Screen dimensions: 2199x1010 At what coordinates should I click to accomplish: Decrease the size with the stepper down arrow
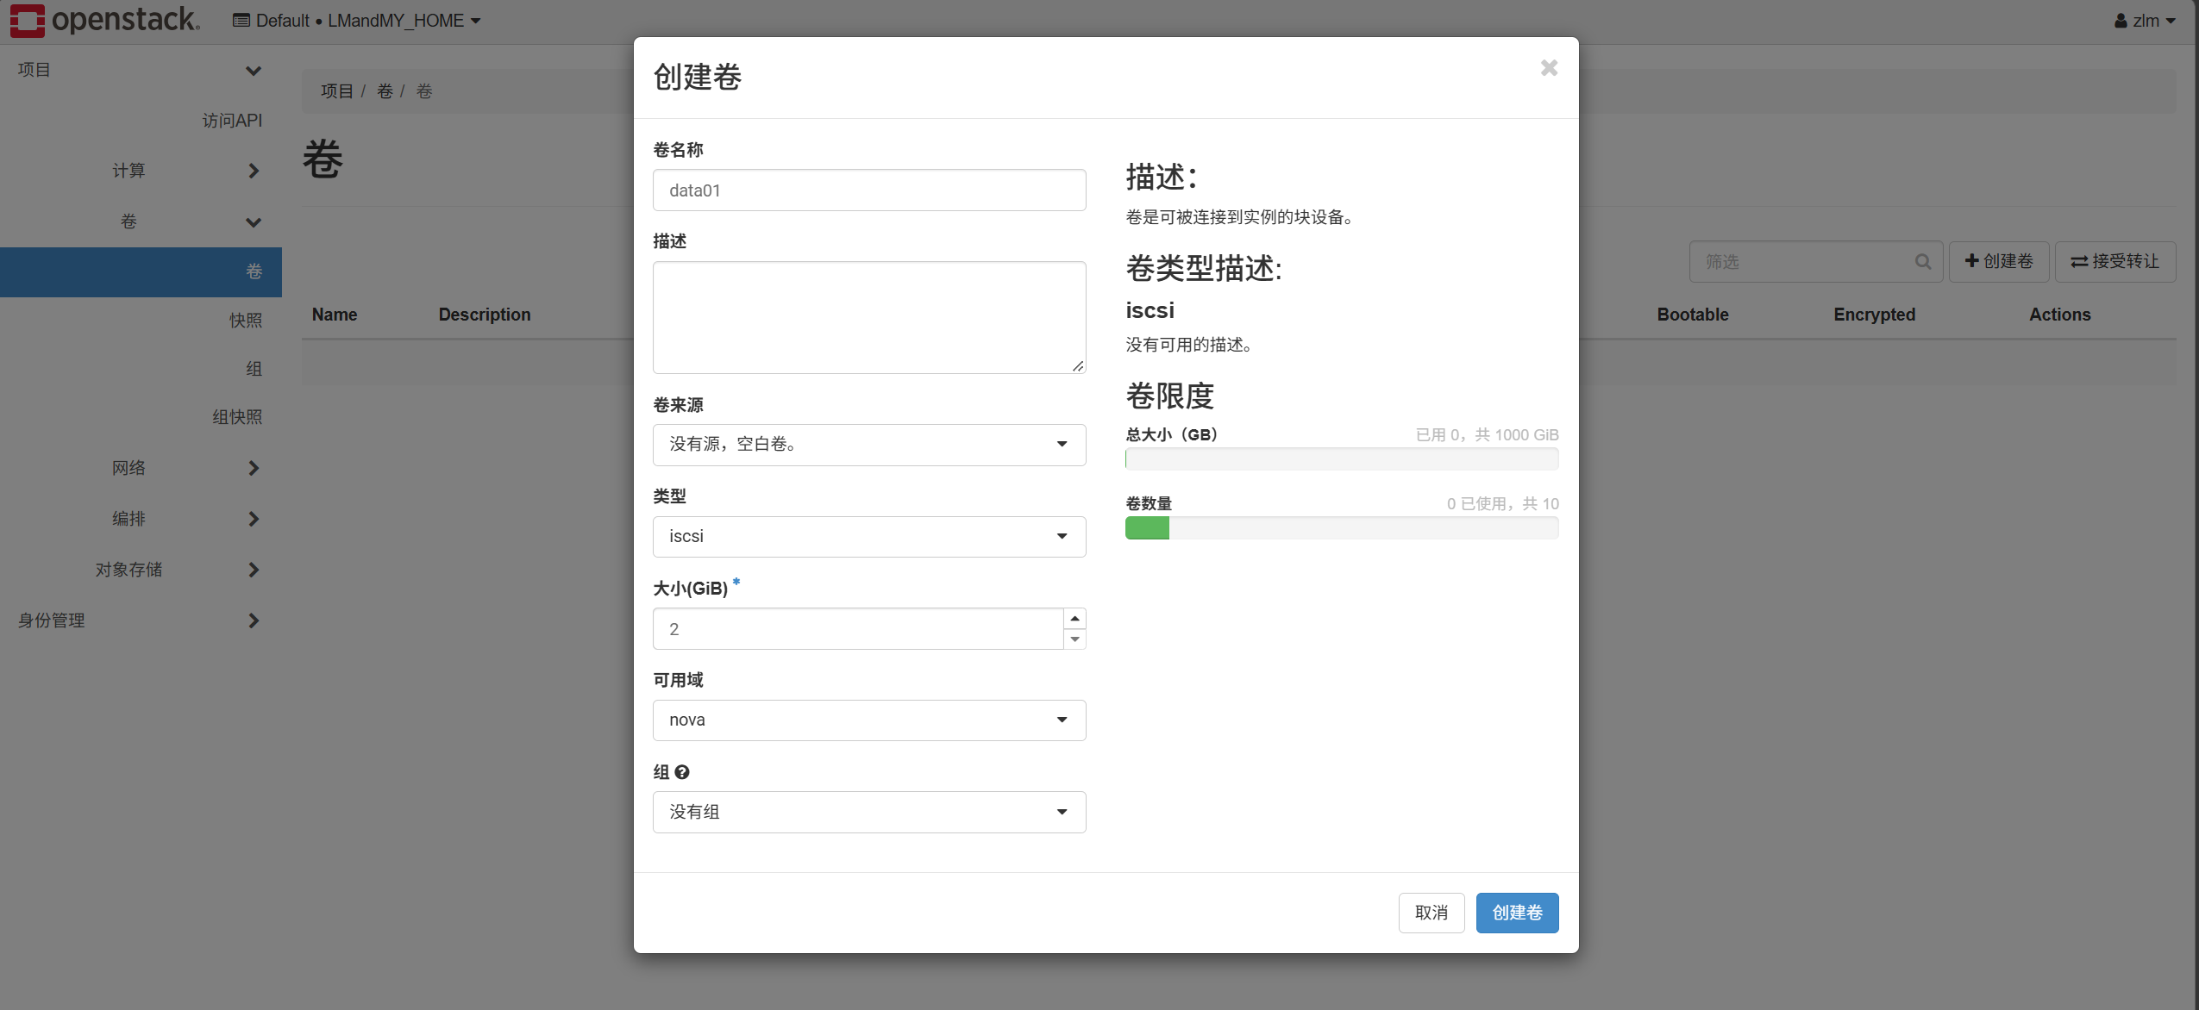pyautogui.click(x=1074, y=639)
